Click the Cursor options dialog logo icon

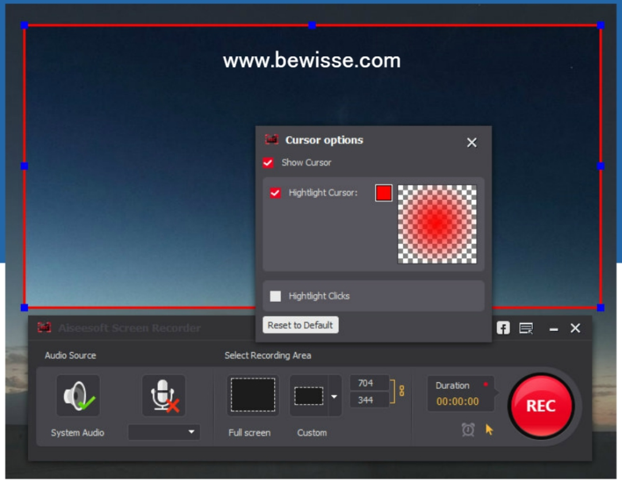272,140
